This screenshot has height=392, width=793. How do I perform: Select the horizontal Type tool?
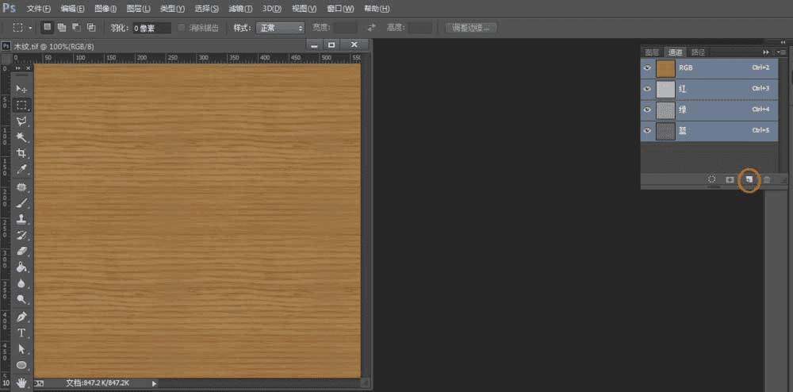(22, 332)
